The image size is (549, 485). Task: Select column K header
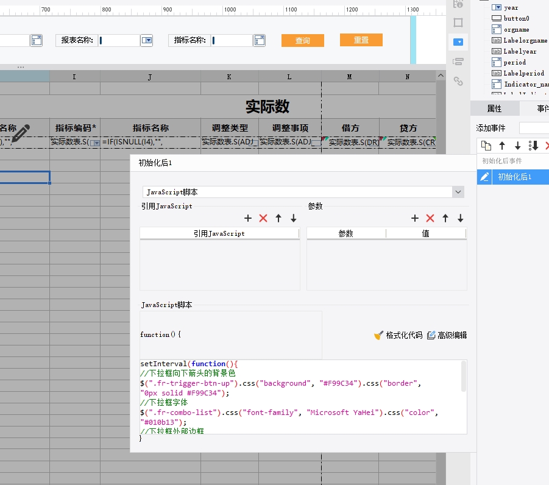[x=229, y=76]
